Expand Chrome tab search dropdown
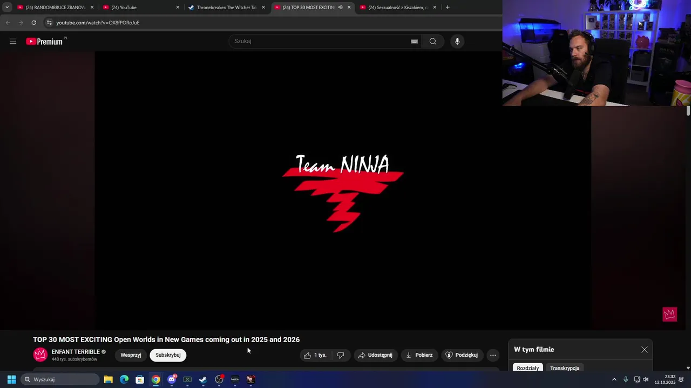This screenshot has height=388, width=691. [7, 8]
